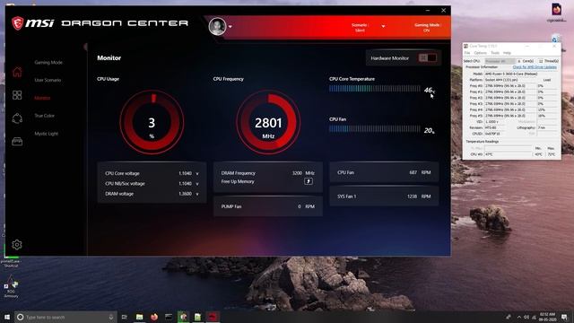Click the CPU Core voltage value row
This screenshot has width=574, height=323.
click(152, 173)
